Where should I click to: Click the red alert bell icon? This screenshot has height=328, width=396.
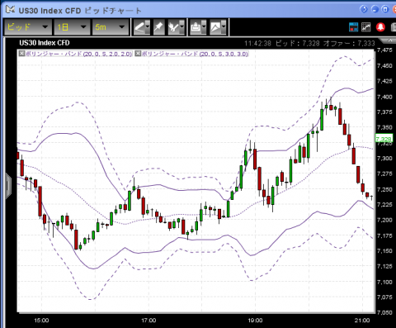[380, 27]
